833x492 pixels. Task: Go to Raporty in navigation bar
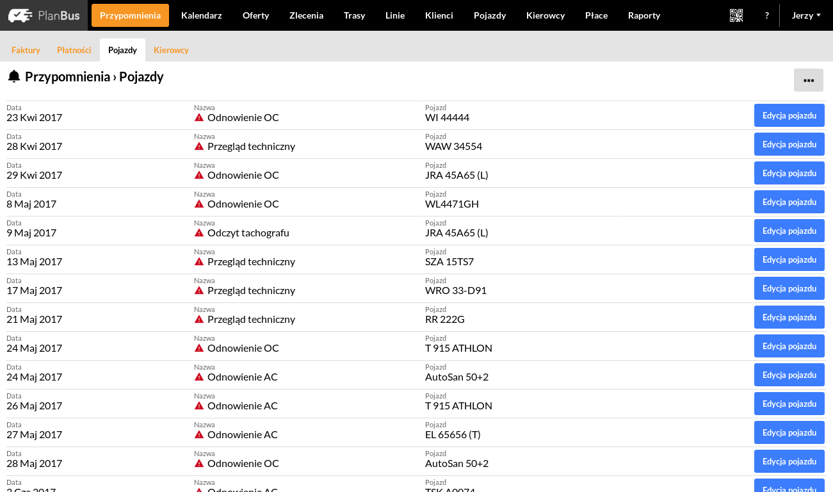point(643,15)
